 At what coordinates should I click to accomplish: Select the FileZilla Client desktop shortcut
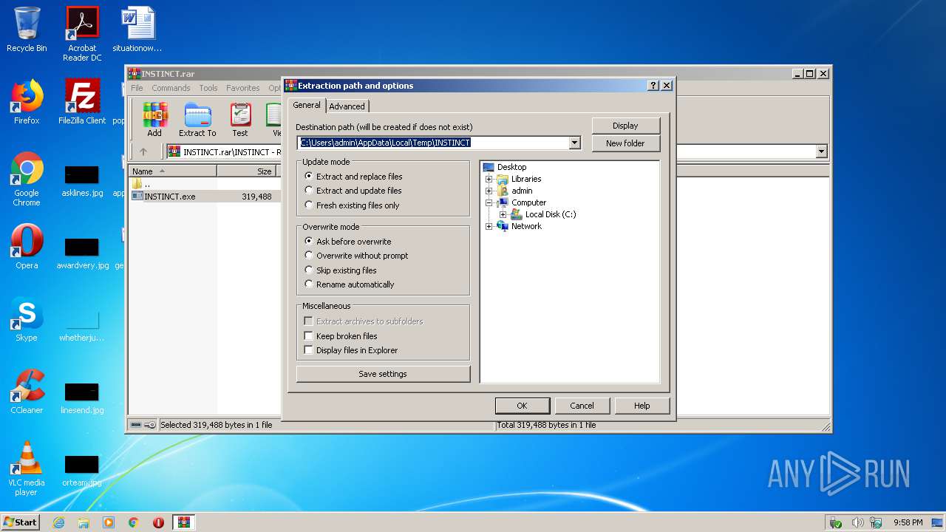tap(82, 102)
